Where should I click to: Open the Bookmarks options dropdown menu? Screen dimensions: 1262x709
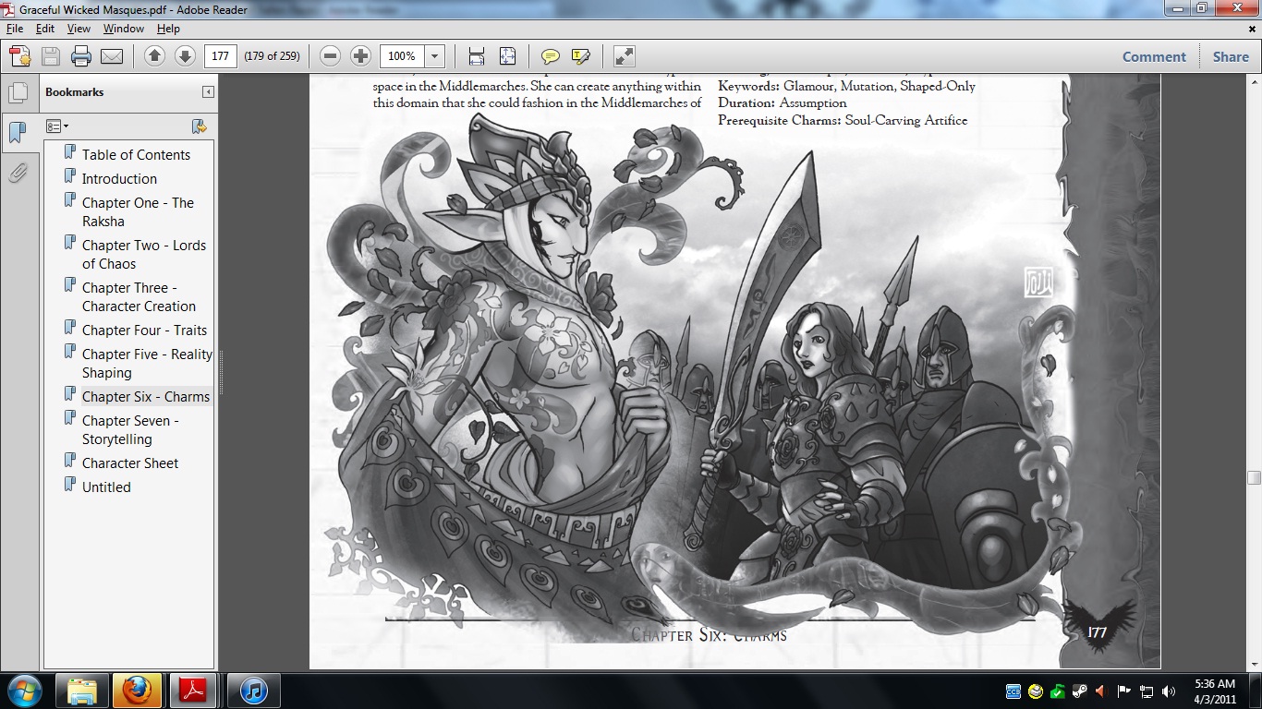coord(57,126)
